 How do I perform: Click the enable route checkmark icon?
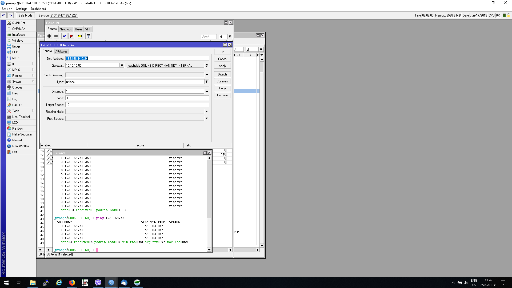[x=64, y=36]
